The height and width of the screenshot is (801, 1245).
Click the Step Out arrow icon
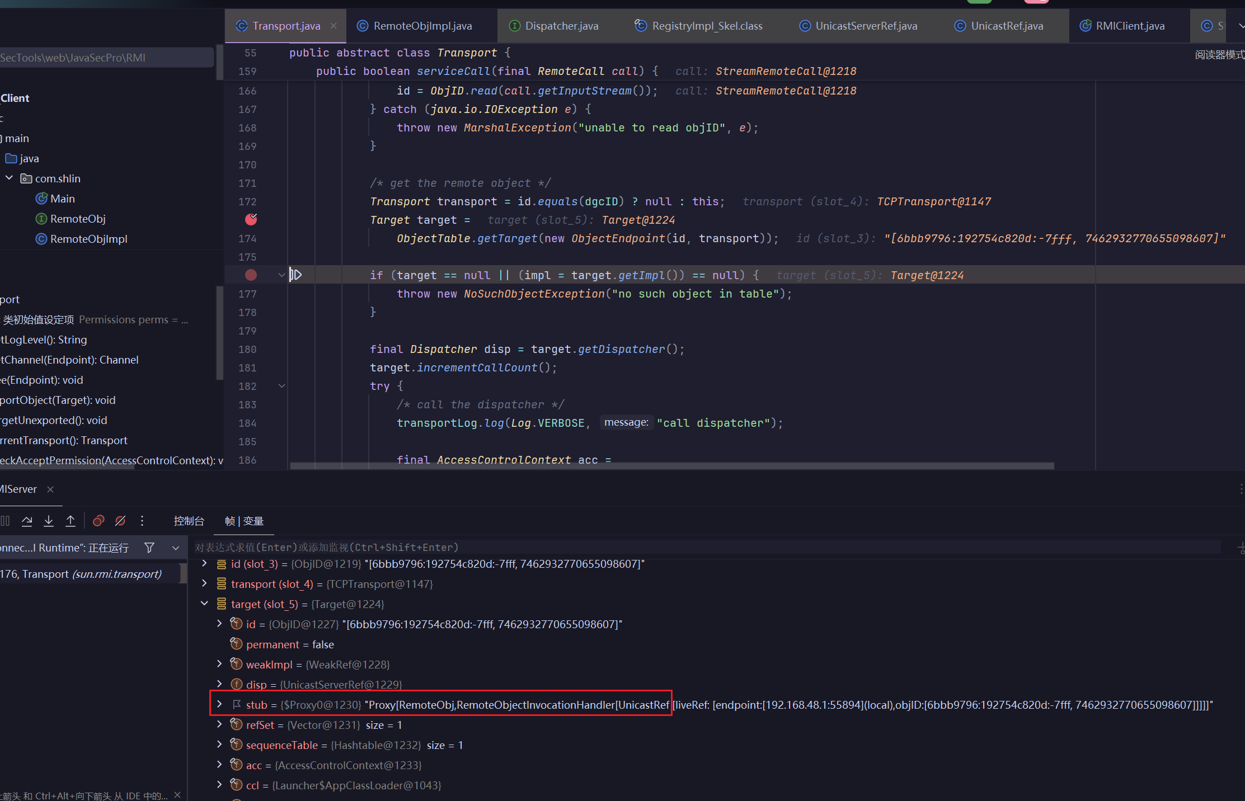pos(71,521)
